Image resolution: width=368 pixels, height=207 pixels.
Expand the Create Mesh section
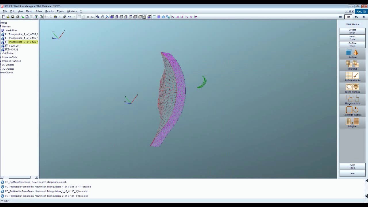click(x=352, y=31)
